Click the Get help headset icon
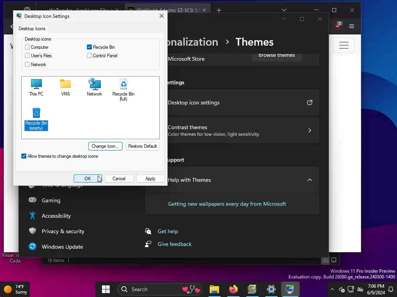 [148, 231]
